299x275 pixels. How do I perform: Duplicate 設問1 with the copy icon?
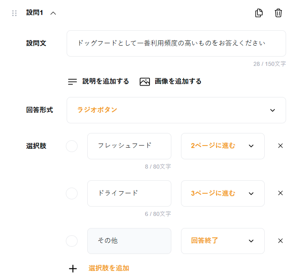pyautogui.click(x=259, y=13)
